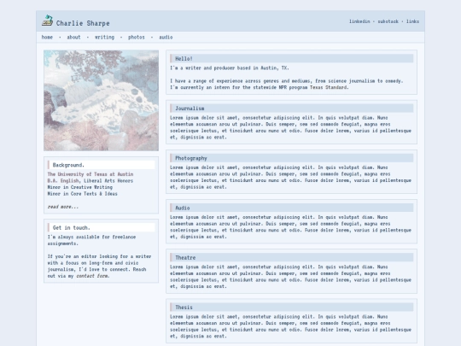The image size is (461, 346).
Task: Click the Background. sidebar heading
Action: pos(101,165)
